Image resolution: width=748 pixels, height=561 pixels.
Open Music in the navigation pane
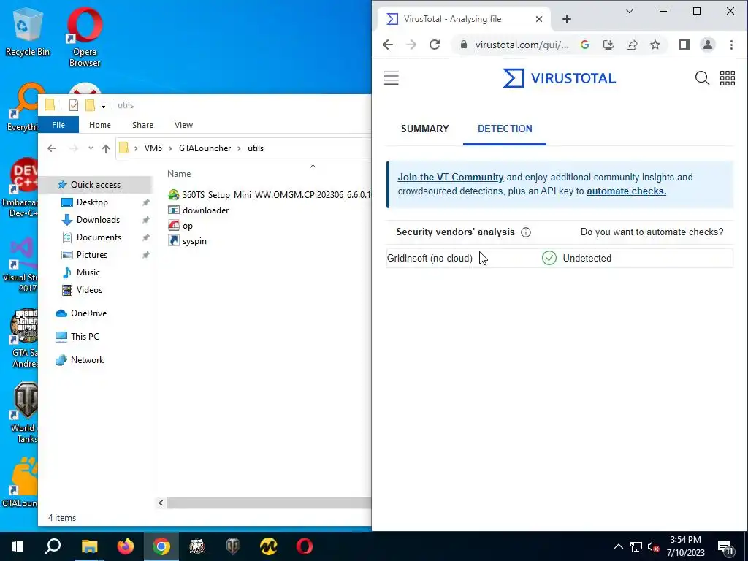coord(88,272)
